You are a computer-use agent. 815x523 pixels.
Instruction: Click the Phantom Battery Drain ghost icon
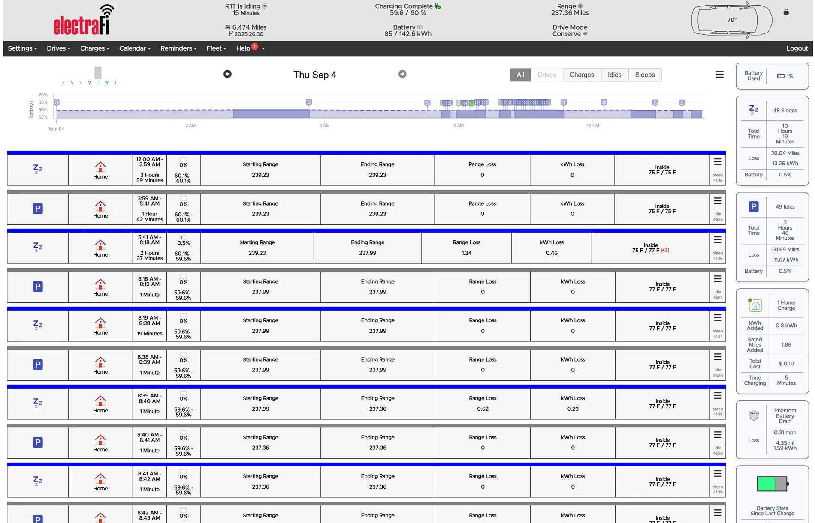pyautogui.click(x=754, y=415)
